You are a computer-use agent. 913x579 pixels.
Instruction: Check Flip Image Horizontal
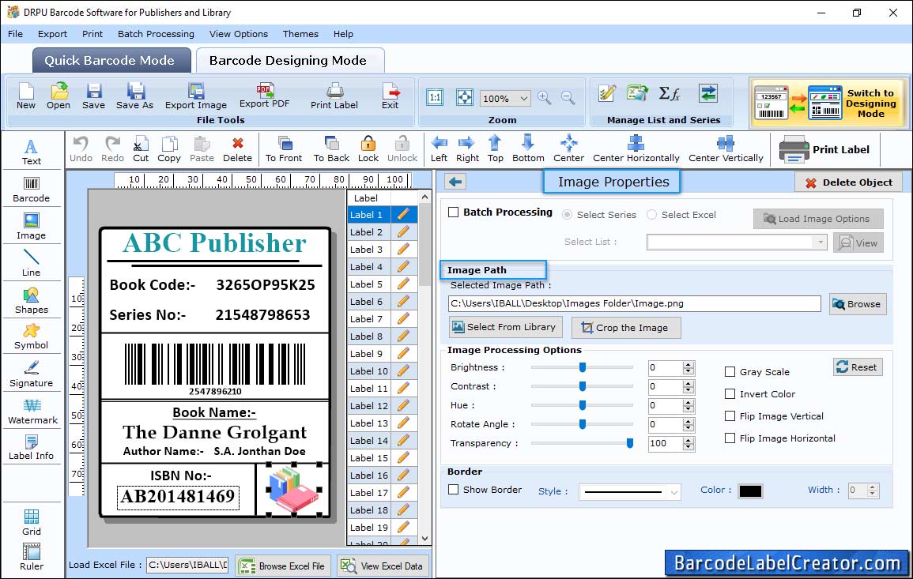[730, 438]
